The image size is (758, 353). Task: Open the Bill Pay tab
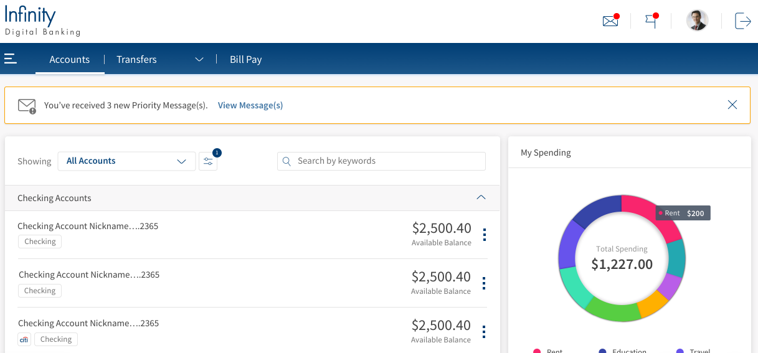pyautogui.click(x=245, y=60)
